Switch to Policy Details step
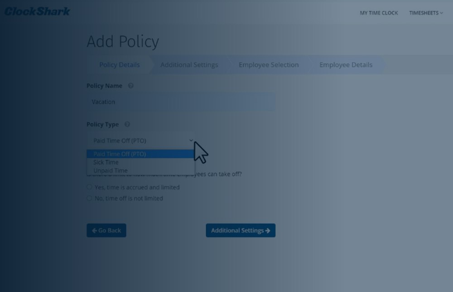This screenshot has height=292, width=453. [x=119, y=65]
